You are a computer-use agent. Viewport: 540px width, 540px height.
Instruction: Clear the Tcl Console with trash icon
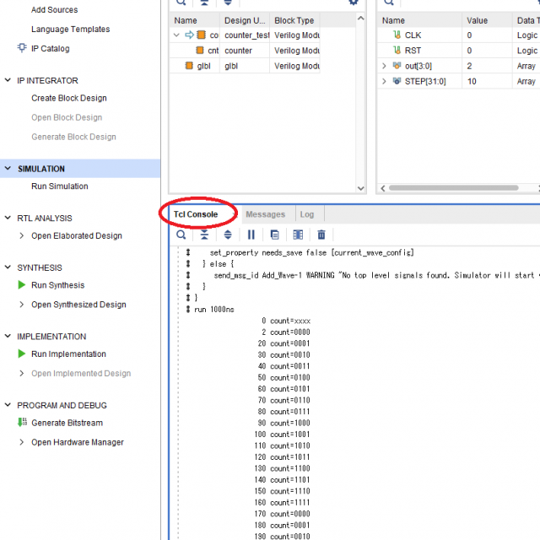[321, 235]
